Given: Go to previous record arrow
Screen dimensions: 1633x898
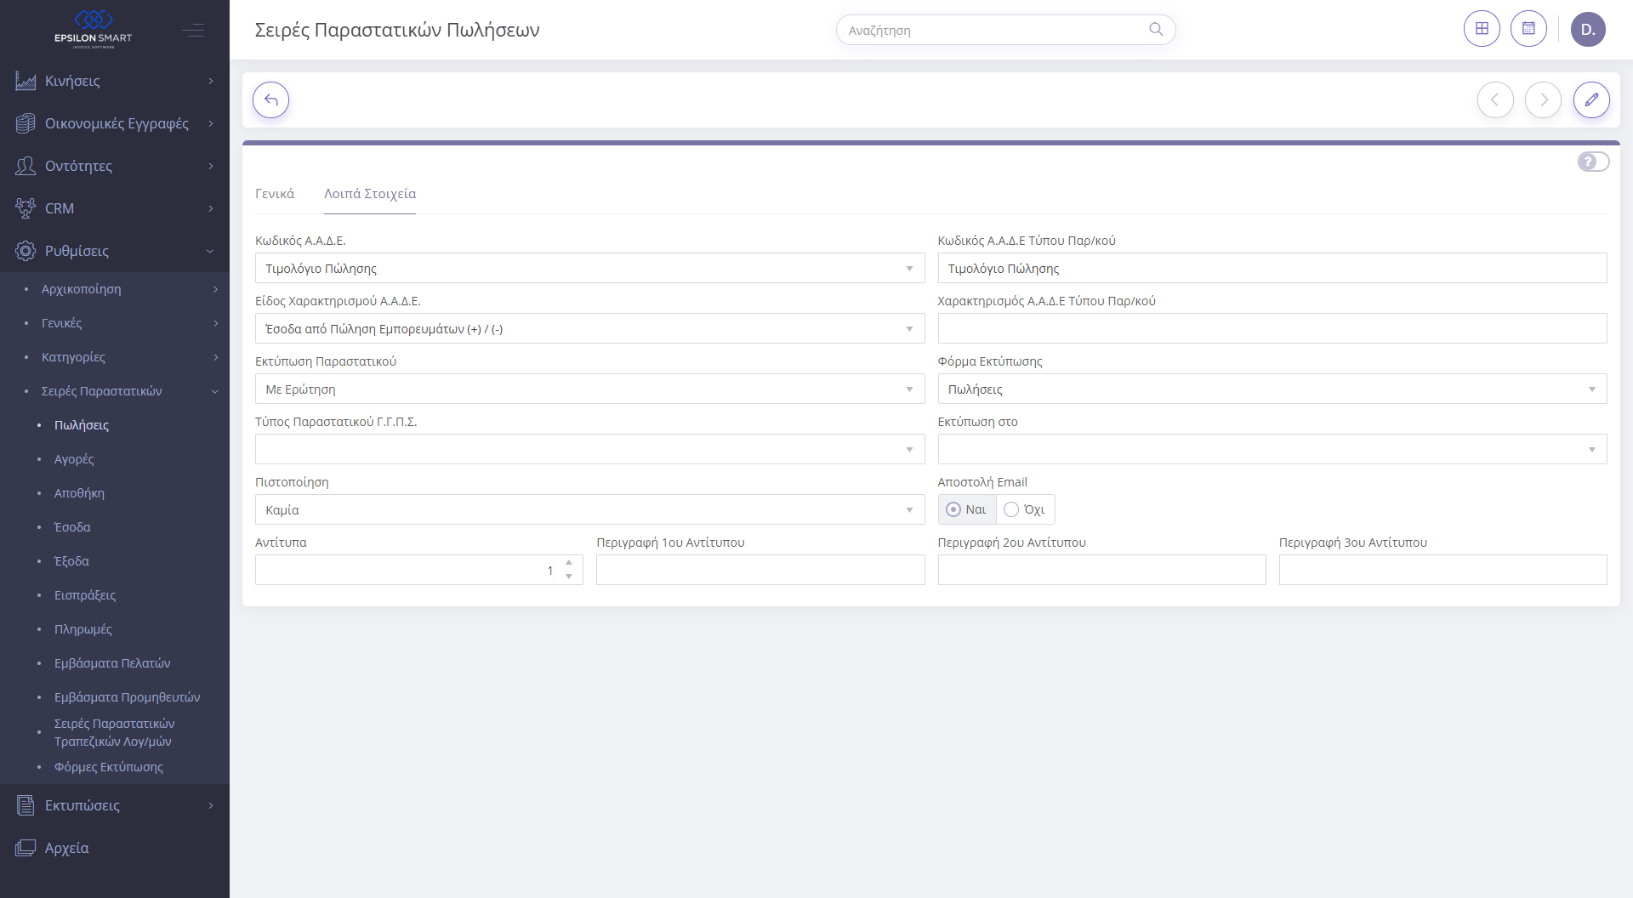Looking at the screenshot, I should (1495, 100).
